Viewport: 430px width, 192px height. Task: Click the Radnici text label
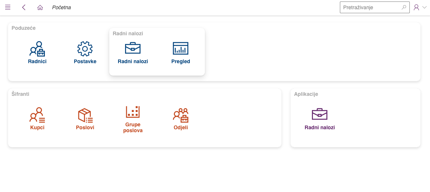(x=37, y=61)
